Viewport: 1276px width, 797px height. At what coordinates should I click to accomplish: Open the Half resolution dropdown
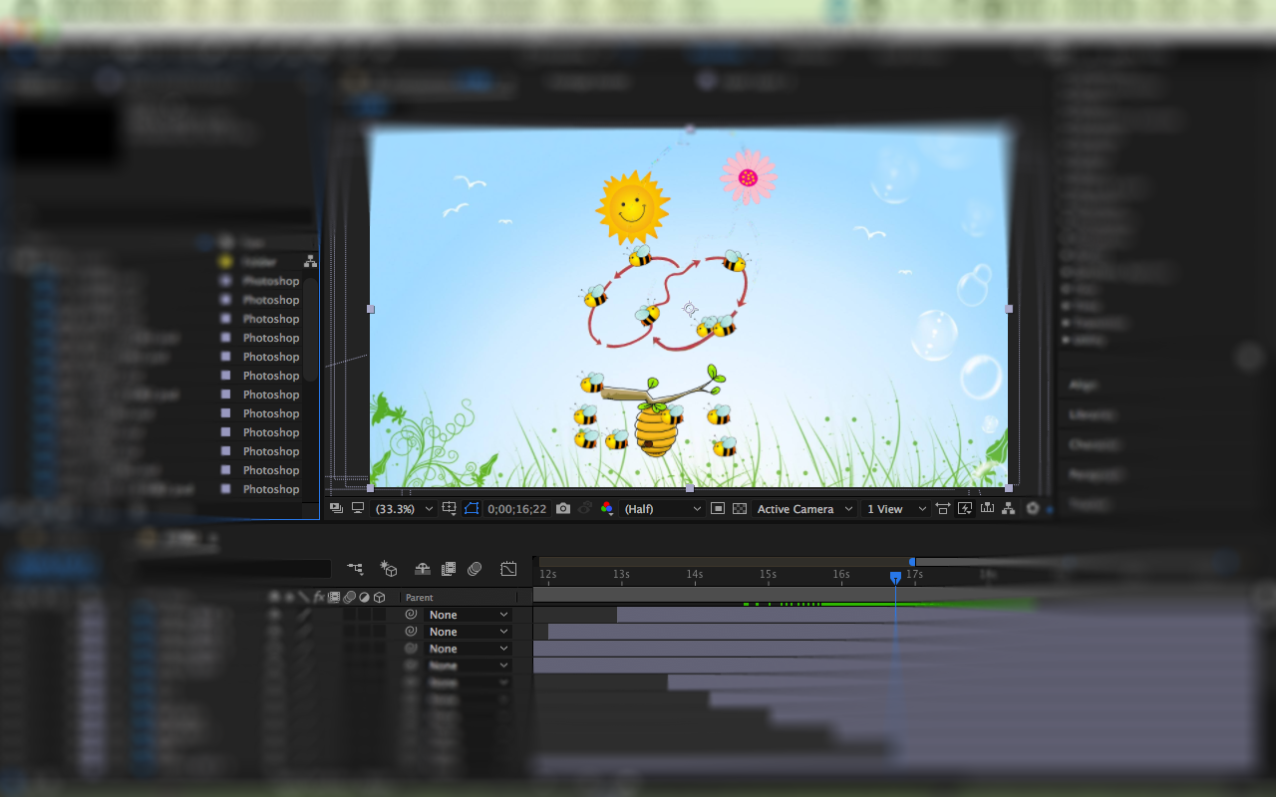tap(663, 509)
